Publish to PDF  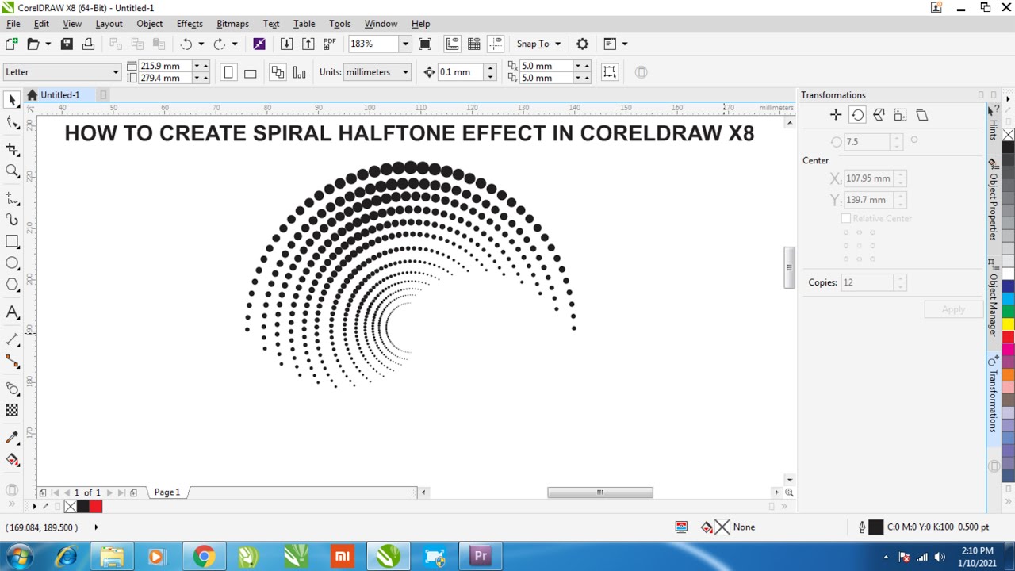click(x=329, y=44)
